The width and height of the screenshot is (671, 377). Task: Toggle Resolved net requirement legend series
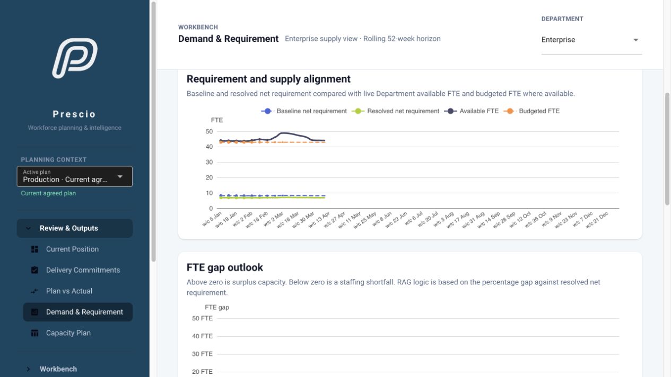click(396, 111)
